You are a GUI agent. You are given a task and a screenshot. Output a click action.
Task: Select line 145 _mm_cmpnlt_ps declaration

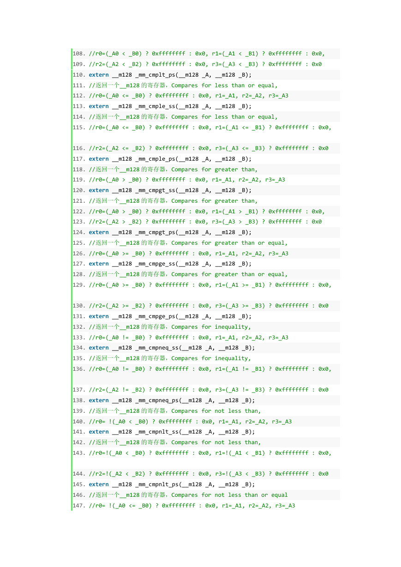point(172,484)
